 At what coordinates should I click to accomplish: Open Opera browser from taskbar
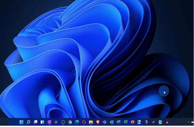click(84, 122)
